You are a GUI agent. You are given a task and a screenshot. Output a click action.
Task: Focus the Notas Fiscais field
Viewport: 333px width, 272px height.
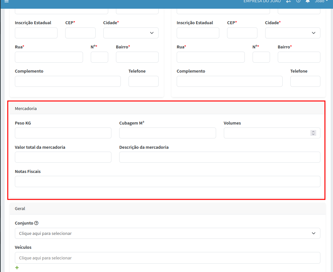(167, 181)
